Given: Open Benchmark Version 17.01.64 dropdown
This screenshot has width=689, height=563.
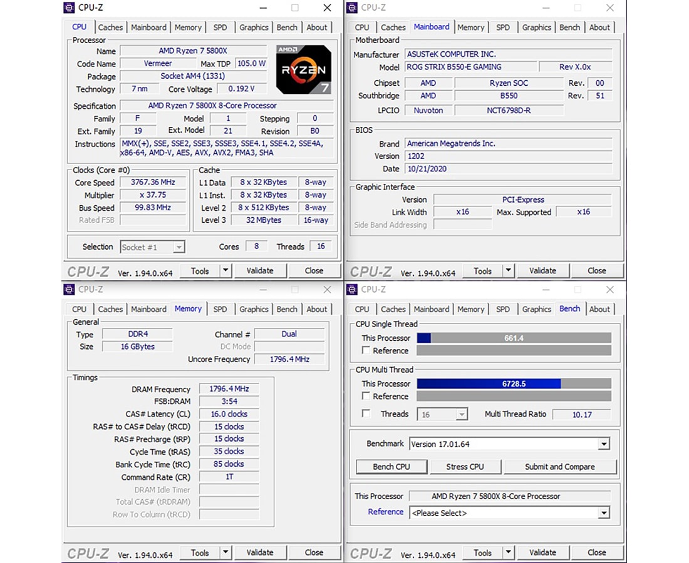Looking at the screenshot, I should click(x=604, y=444).
